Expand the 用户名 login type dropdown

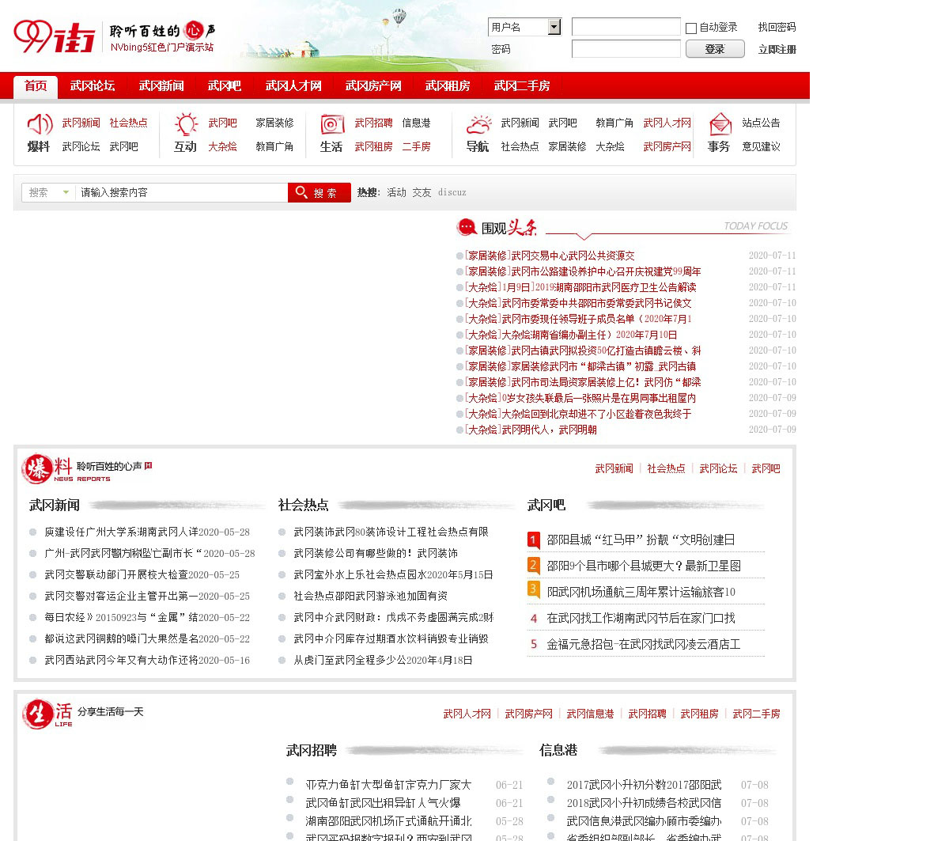554,28
